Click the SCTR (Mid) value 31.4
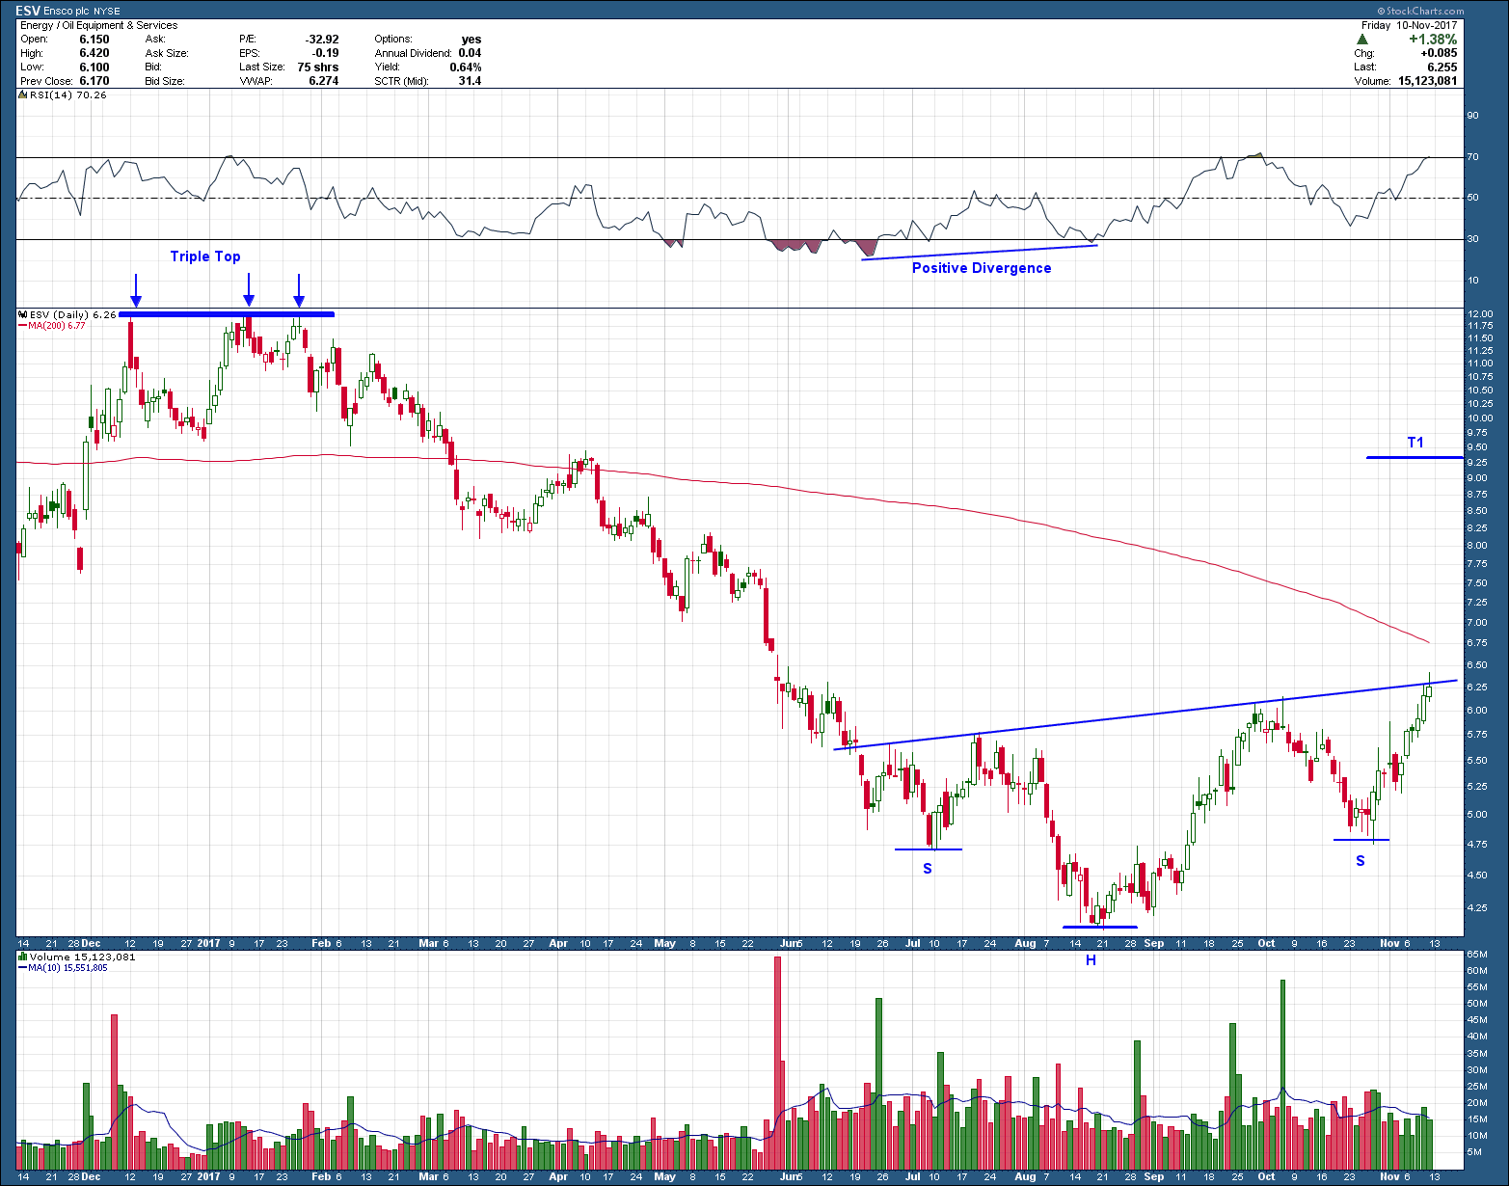The height and width of the screenshot is (1186, 1509). (x=470, y=81)
